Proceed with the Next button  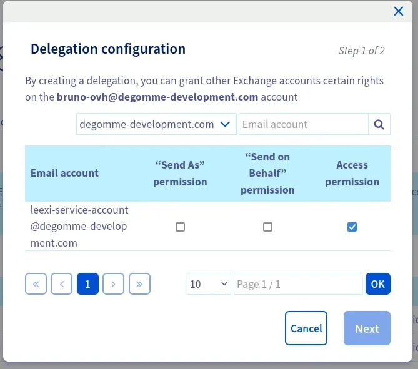367,328
